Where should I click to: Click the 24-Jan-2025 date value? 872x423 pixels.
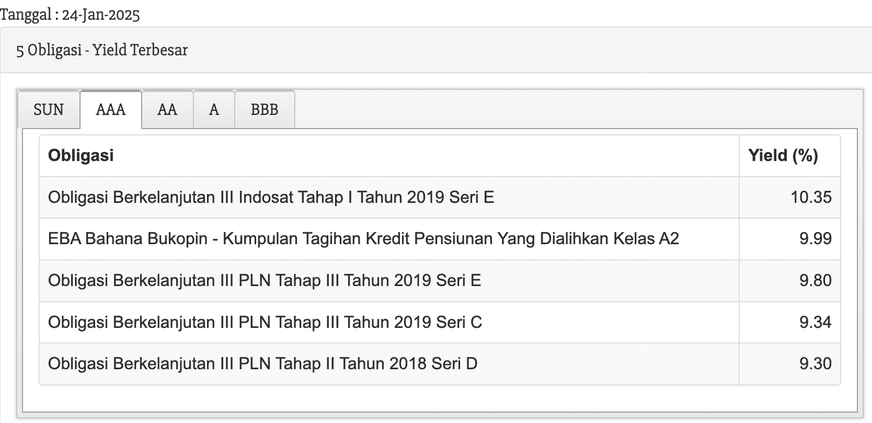101,15
